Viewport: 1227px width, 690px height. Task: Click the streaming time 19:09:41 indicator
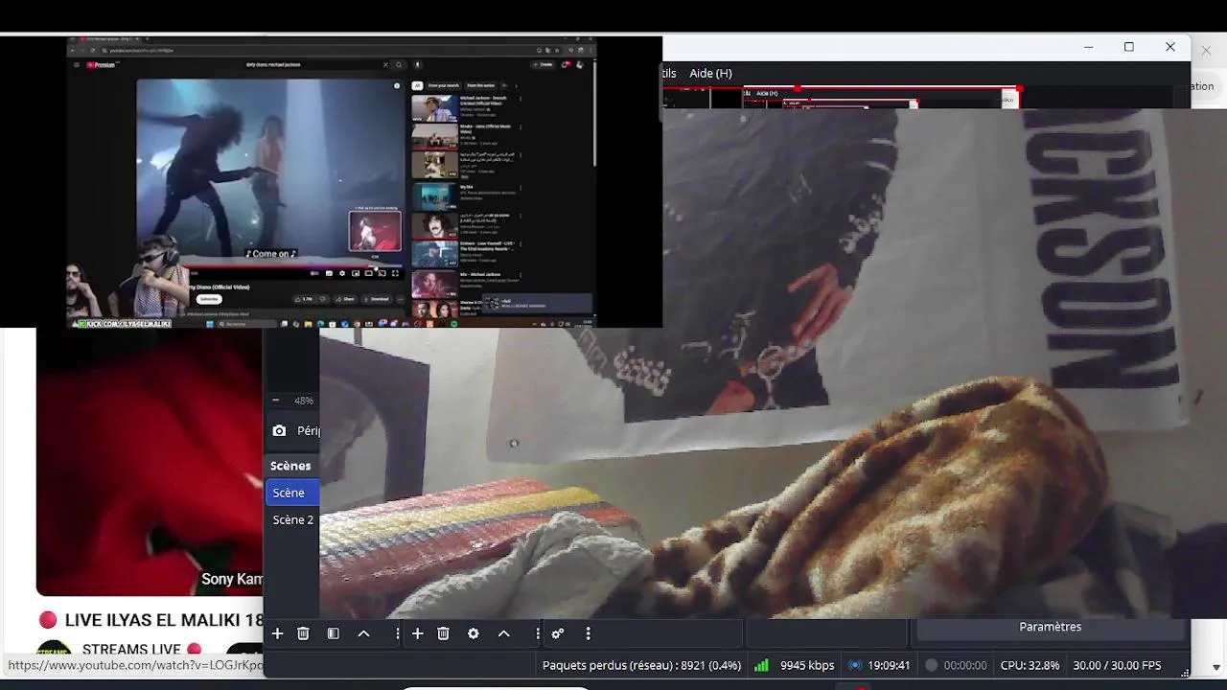(x=889, y=665)
